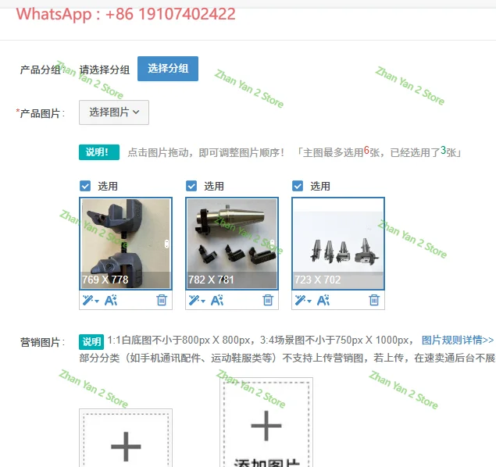This screenshot has height=467, width=496.
Task: Open the 选择图片 dropdown
Action: (114, 112)
